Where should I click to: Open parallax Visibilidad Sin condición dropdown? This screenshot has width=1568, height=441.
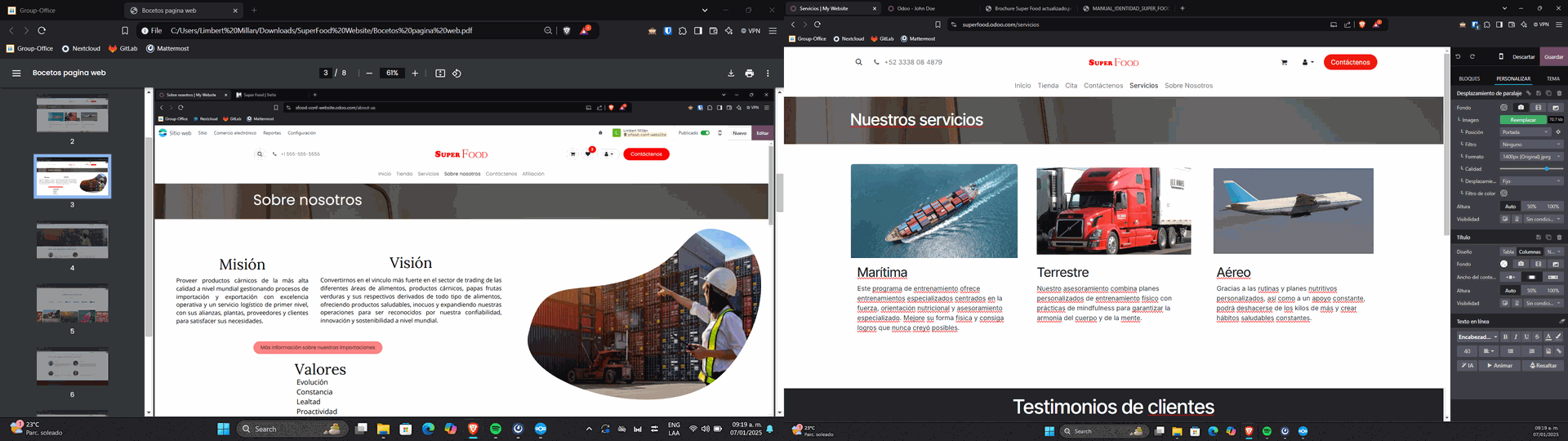point(1543,219)
